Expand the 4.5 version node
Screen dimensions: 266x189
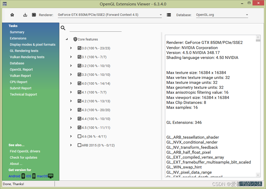point(71,127)
